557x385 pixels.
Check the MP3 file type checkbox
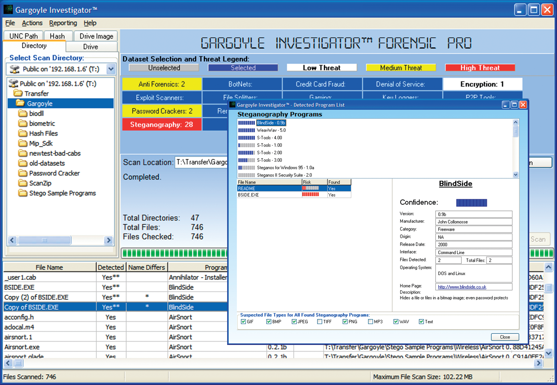(370, 322)
